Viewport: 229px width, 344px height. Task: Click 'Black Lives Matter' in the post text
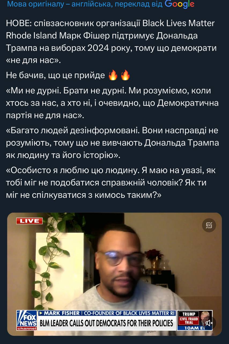pos(178,23)
